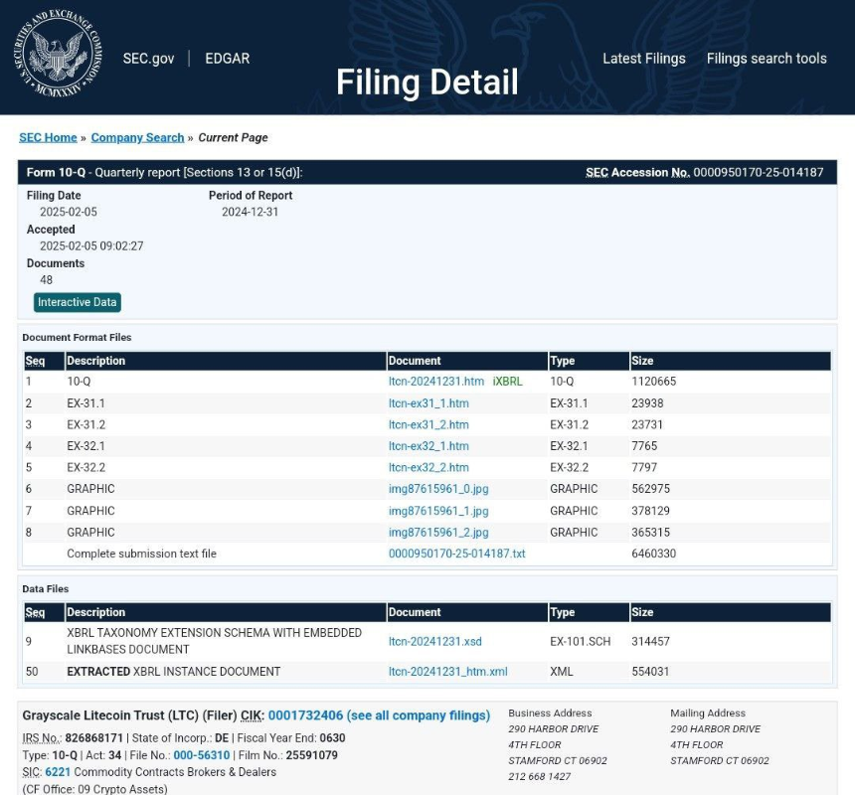Open ltcn-20241231_htm.xml instance document
This screenshot has height=795, width=855.
point(447,672)
